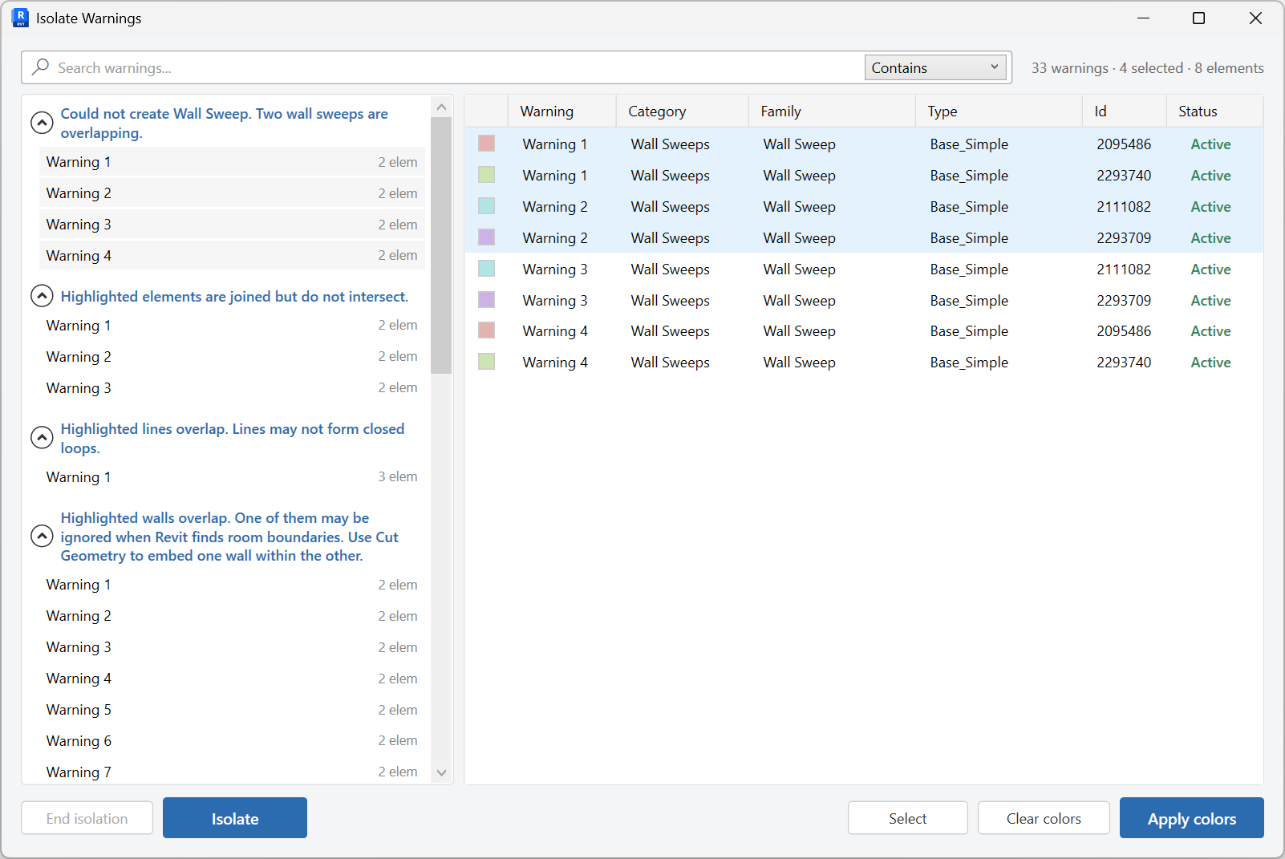This screenshot has width=1285, height=859.
Task: Click the Isolate button
Action: pyautogui.click(x=235, y=818)
